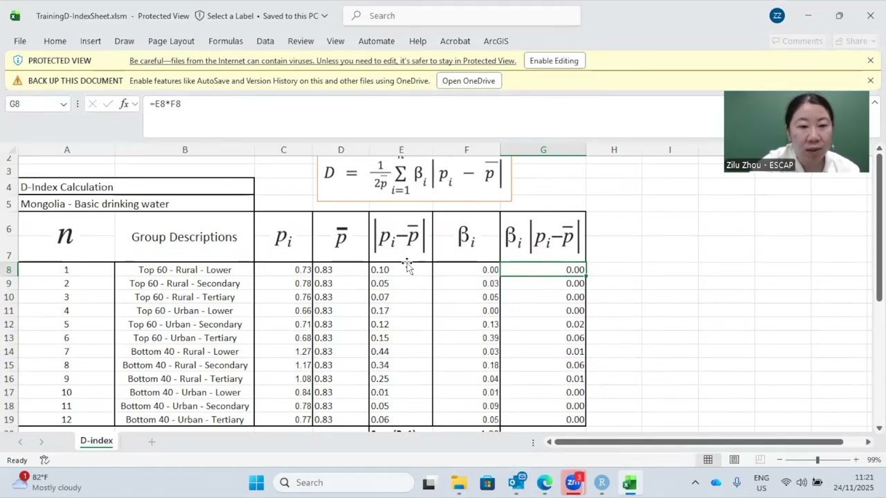This screenshot has width=886, height=498.
Task: Click the ZZ account avatar in the title bar
Action: [777, 15]
